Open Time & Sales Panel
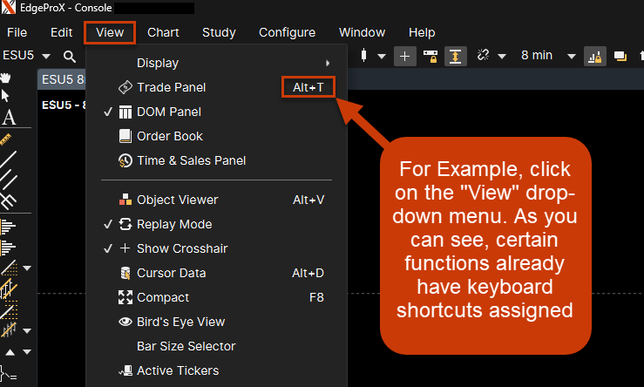The width and height of the screenshot is (644, 387). pos(191,160)
